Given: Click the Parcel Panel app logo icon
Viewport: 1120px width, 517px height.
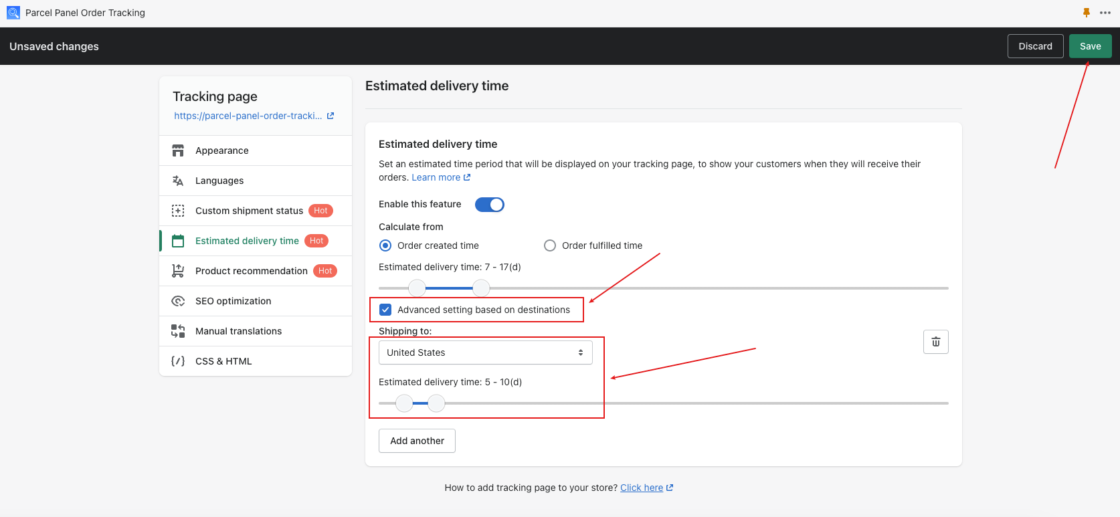Looking at the screenshot, I should click(13, 13).
